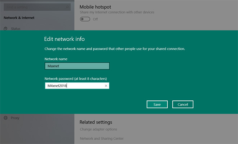Screen dimensions: 238x144
Task: Click the Status globe icon
Action: (6, 29)
